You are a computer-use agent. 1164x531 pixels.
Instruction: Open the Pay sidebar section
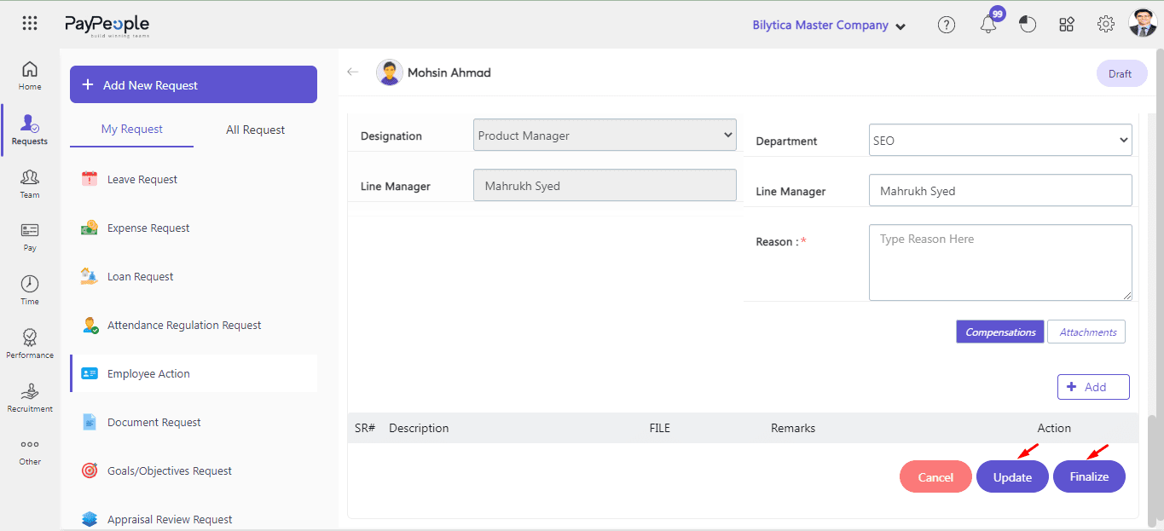pyautogui.click(x=30, y=237)
